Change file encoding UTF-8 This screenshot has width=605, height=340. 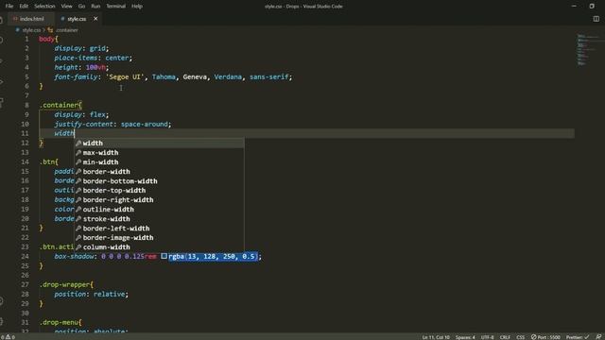[488, 337]
